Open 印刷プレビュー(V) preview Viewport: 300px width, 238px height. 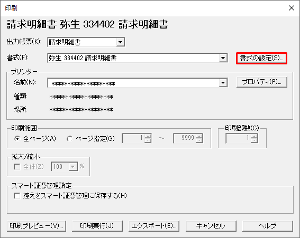pyautogui.click(x=37, y=226)
